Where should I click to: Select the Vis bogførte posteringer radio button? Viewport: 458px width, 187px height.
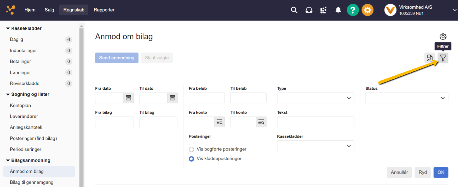pyautogui.click(x=191, y=149)
